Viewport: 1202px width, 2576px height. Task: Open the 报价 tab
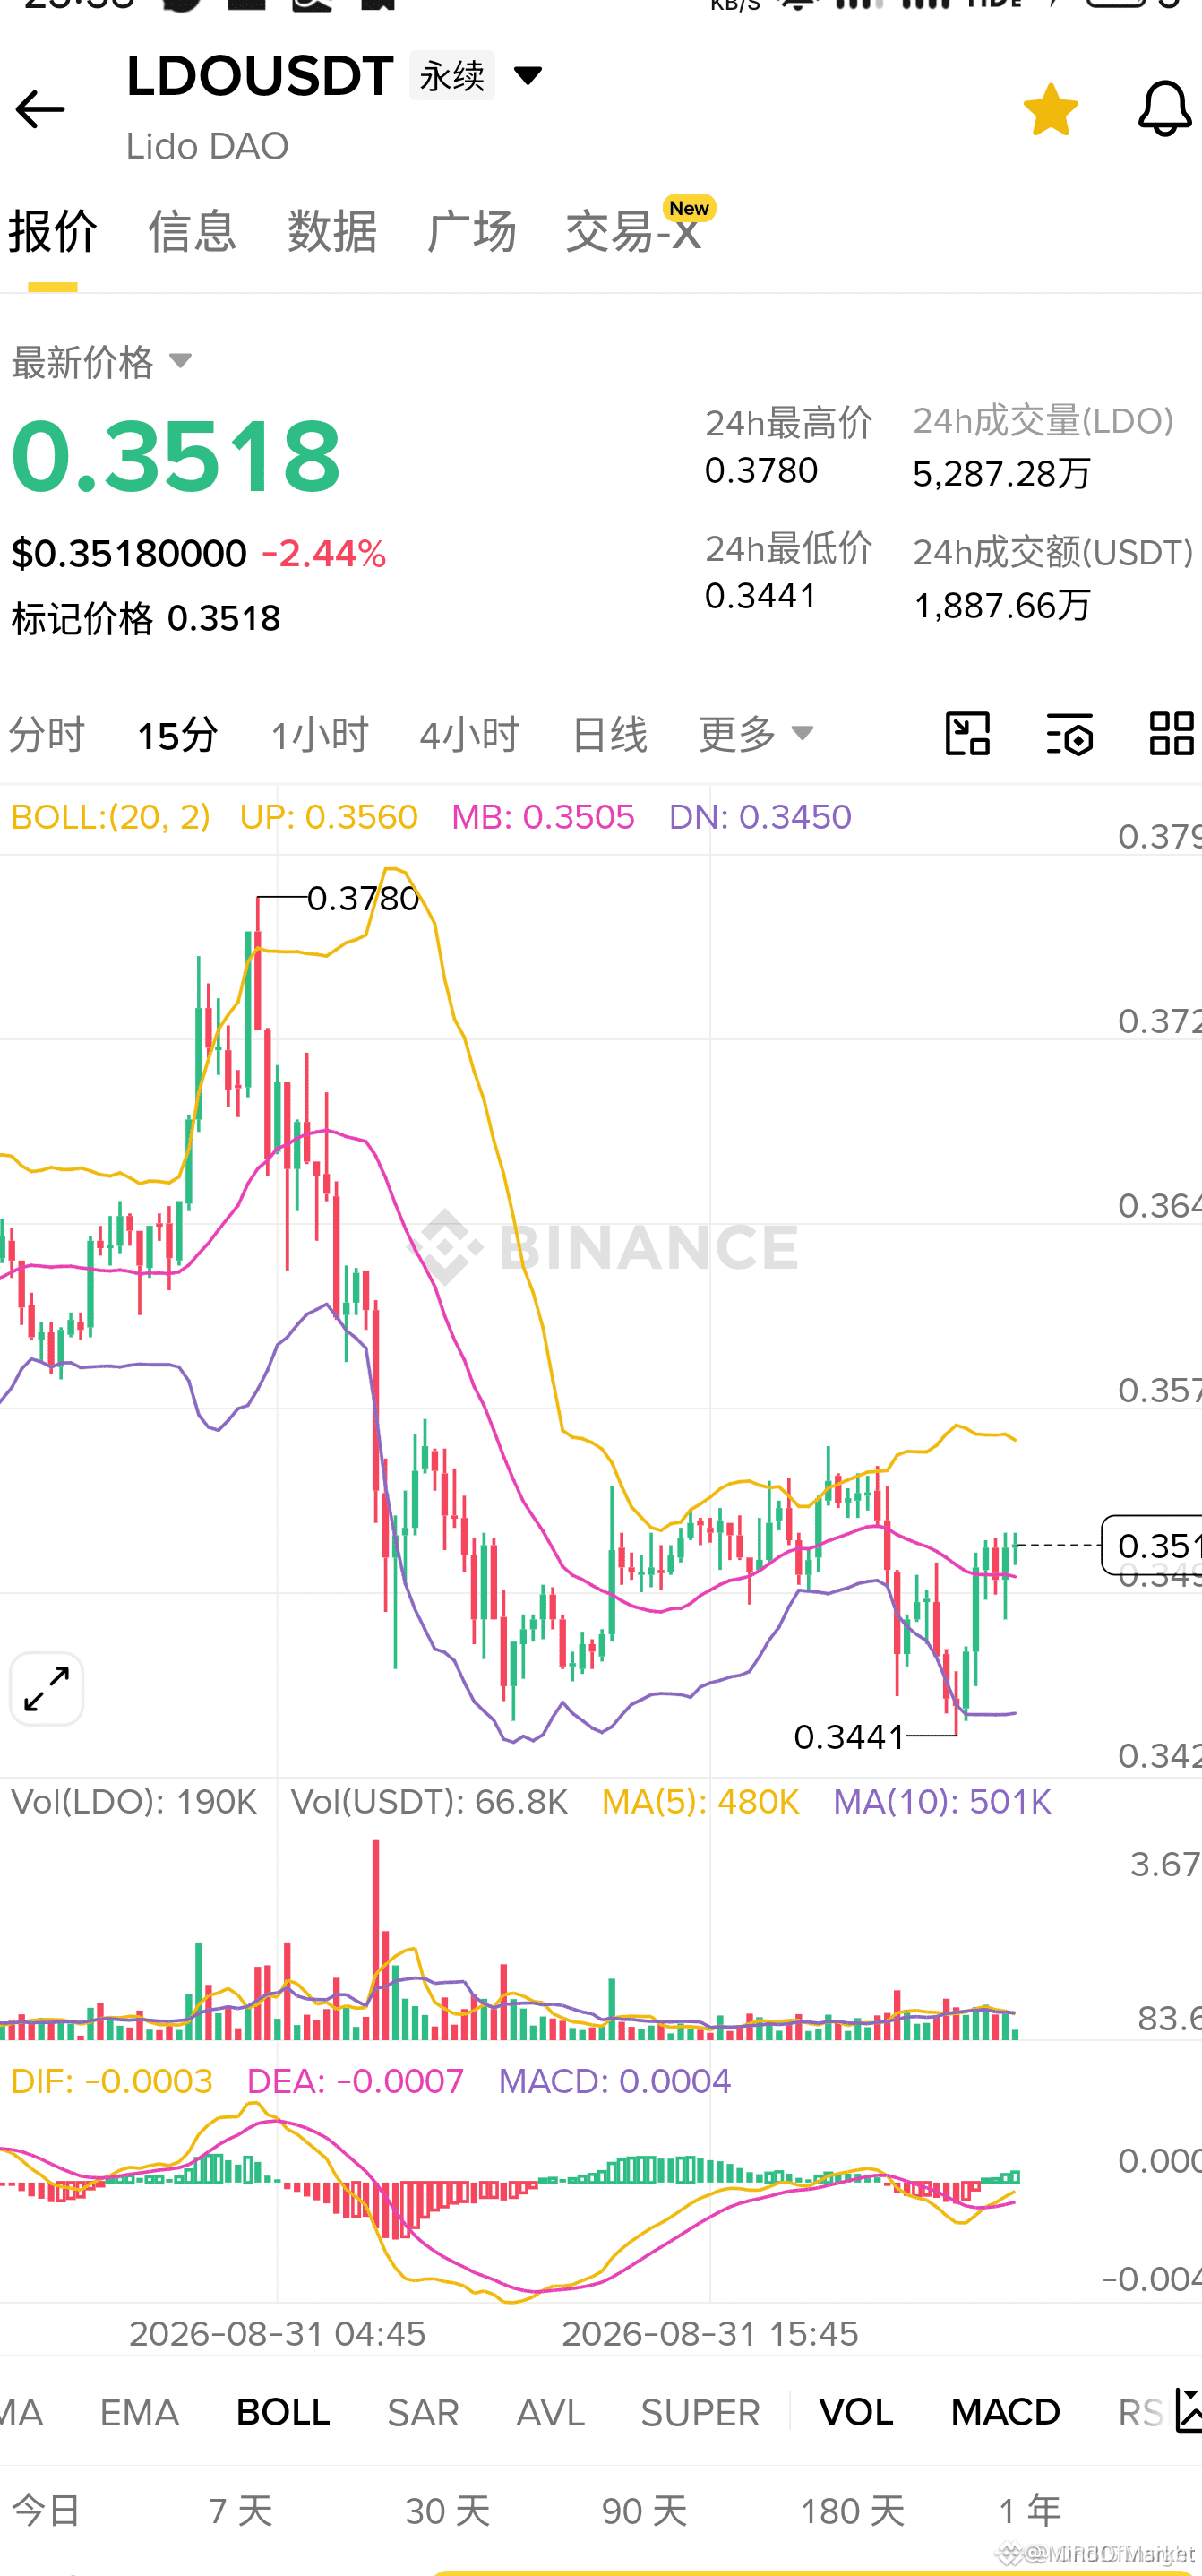pyautogui.click(x=52, y=232)
